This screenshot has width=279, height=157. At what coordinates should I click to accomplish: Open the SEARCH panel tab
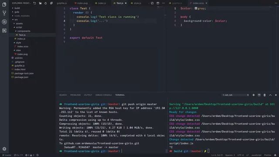coord(63,95)
